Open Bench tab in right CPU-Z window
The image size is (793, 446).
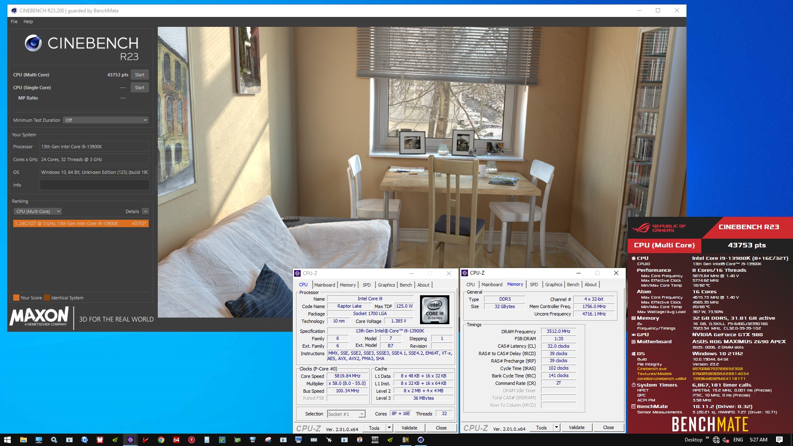(x=573, y=285)
